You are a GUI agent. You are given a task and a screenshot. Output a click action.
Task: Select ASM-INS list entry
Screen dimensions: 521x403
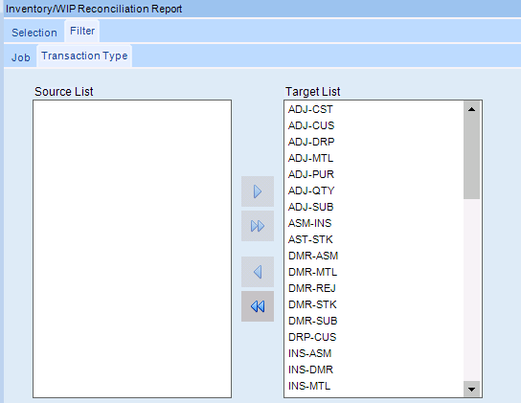374,223
